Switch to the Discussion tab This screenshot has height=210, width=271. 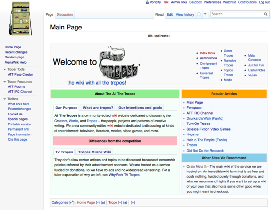click(x=65, y=15)
